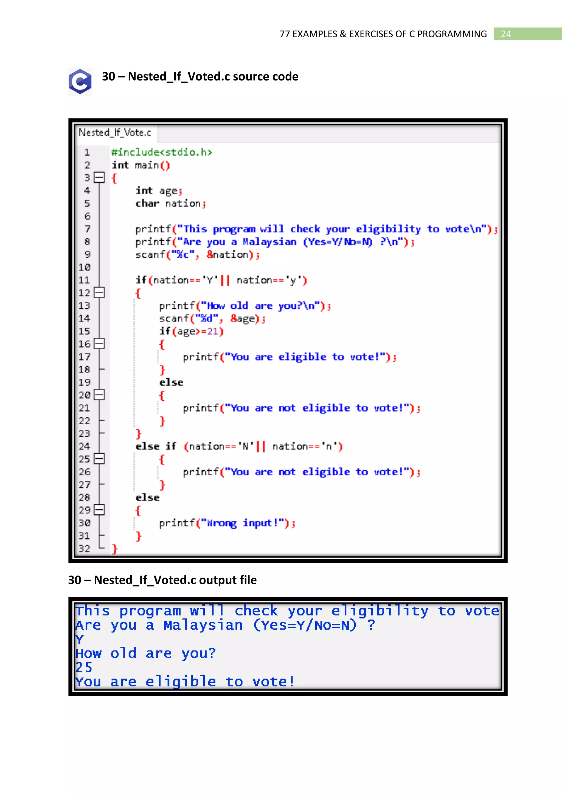Click the 'int age;' declaration

(159, 191)
